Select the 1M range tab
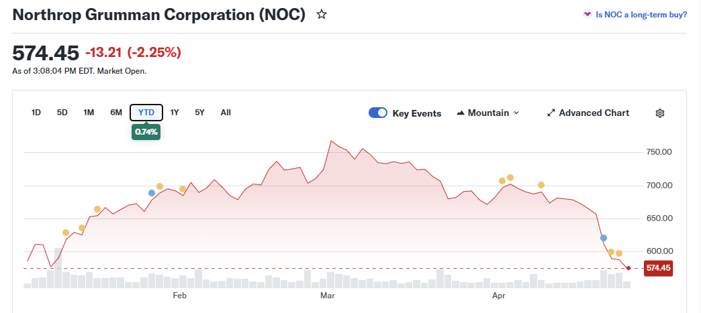The image size is (701, 313). [x=89, y=113]
